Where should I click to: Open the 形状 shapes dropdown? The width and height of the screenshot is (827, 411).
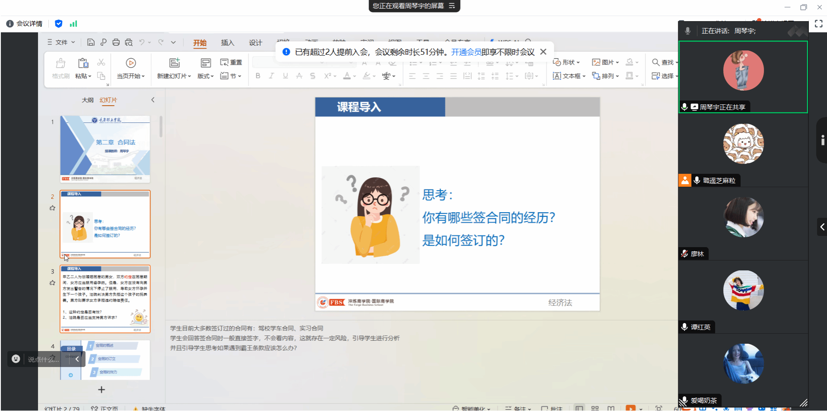click(566, 62)
